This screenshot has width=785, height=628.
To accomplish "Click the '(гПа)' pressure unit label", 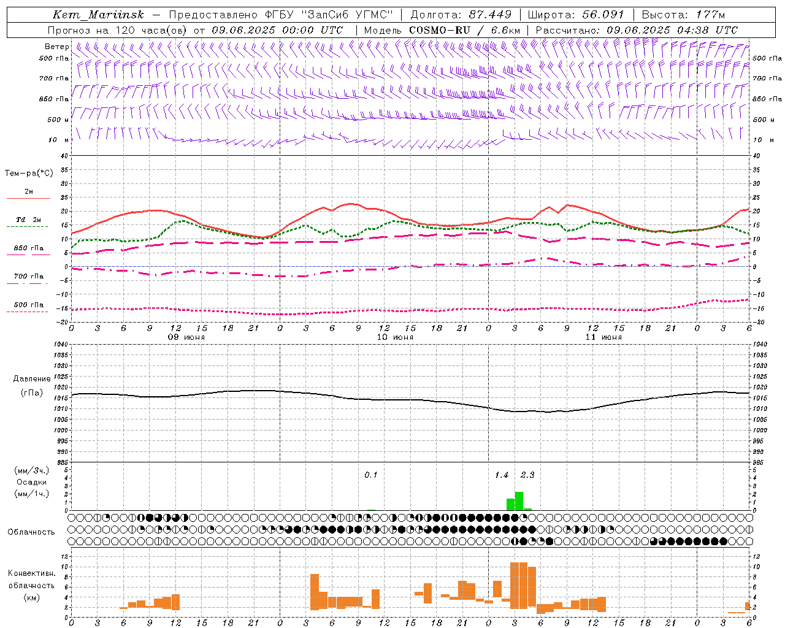I will (32, 393).
